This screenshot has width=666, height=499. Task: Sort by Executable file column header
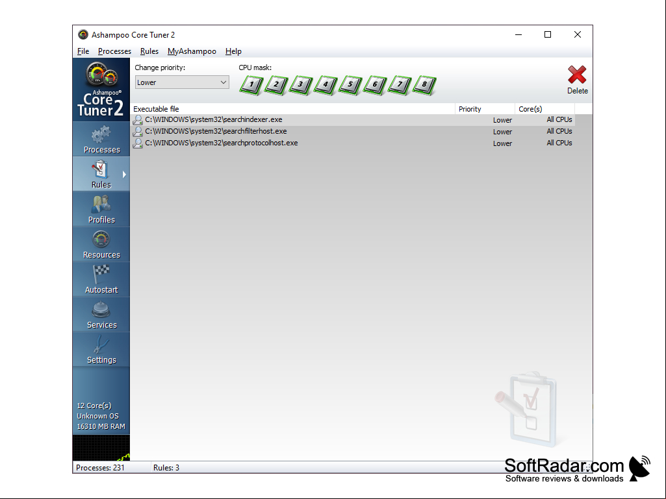(293, 109)
